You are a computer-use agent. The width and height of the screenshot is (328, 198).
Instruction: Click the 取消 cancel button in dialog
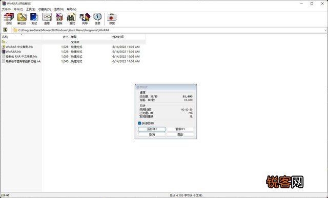152,135
